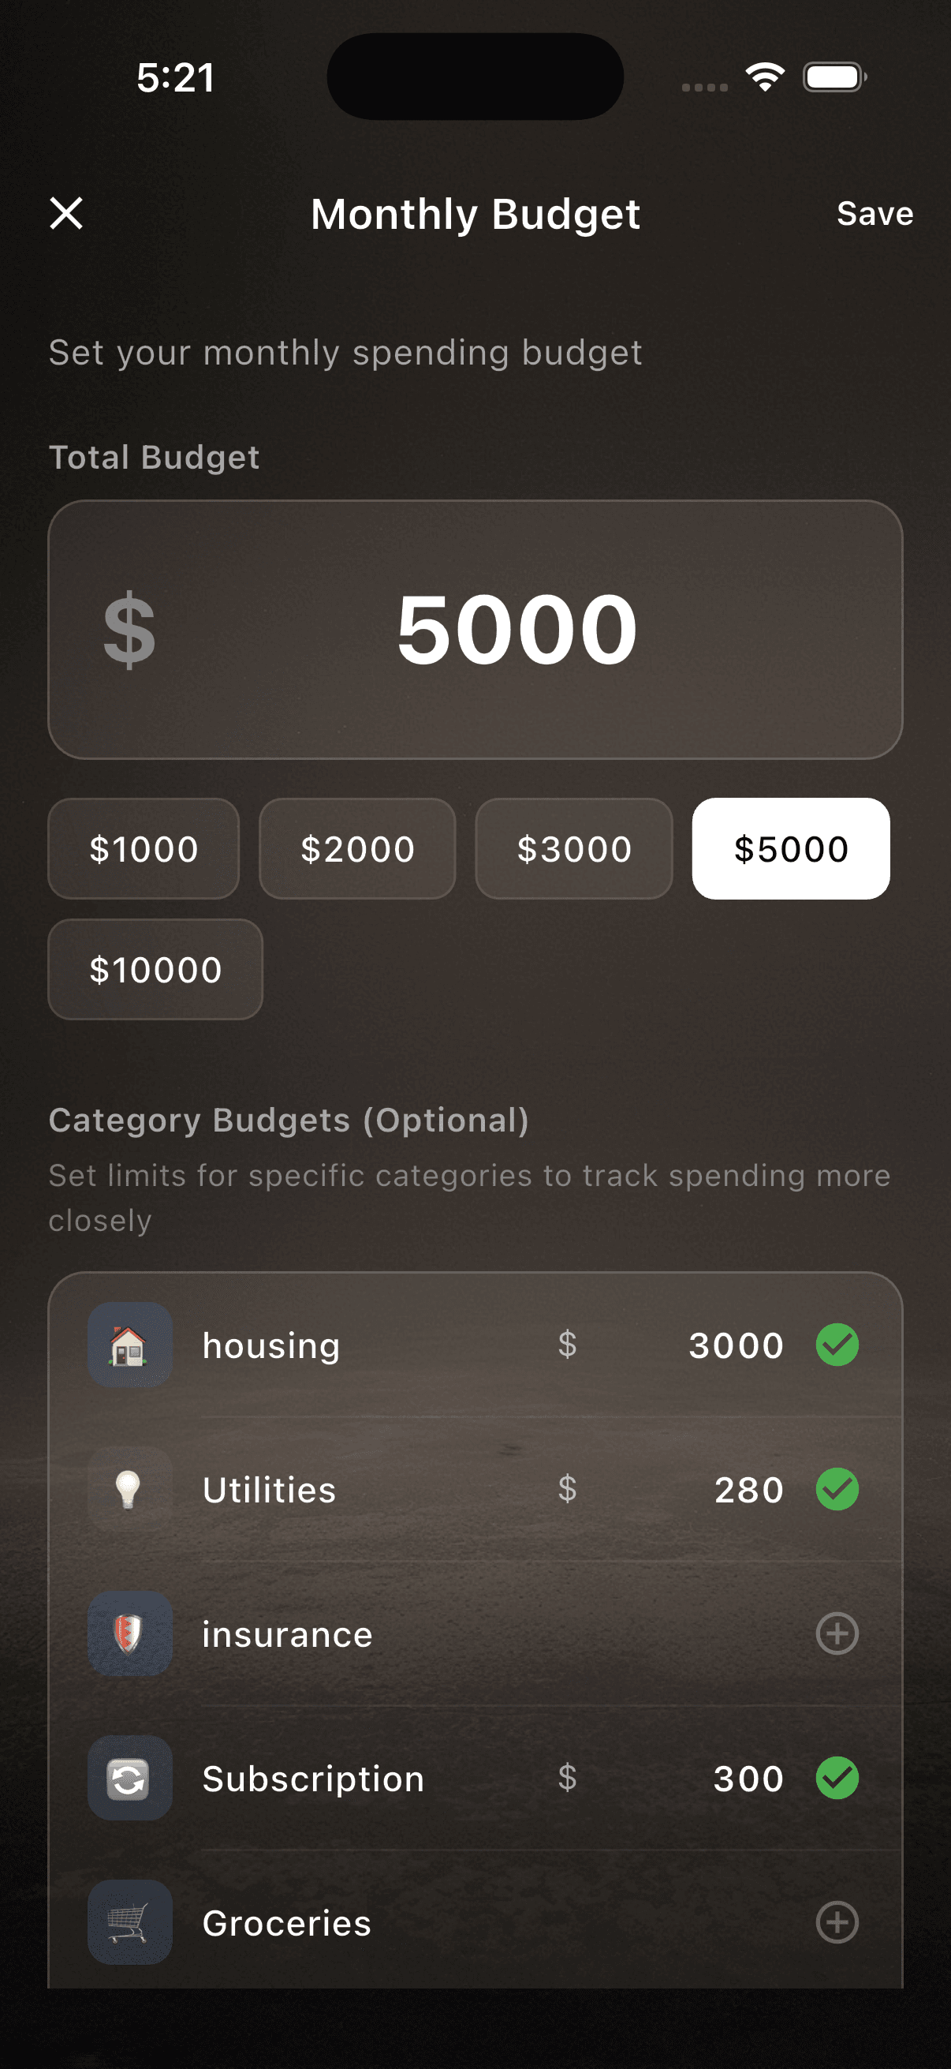Toggle the green checkmark for housing budget
This screenshot has height=2069, width=951.
837,1345
